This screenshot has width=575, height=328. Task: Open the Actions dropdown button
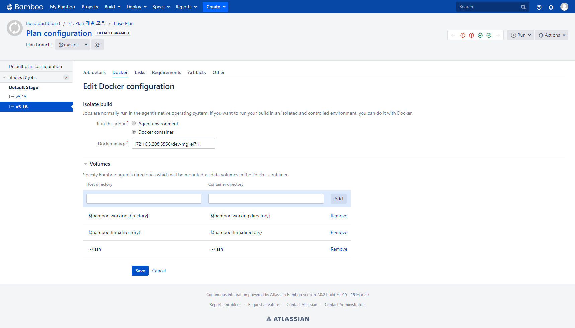pyautogui.click(x=551, y=35)
